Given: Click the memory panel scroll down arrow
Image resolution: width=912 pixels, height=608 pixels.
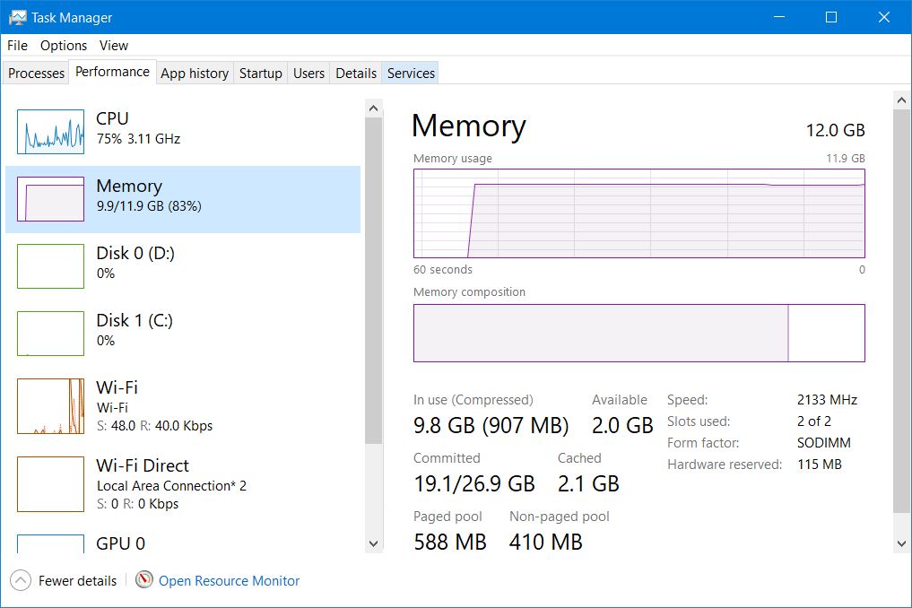Looking at the screenshot, I should [901, 544].
